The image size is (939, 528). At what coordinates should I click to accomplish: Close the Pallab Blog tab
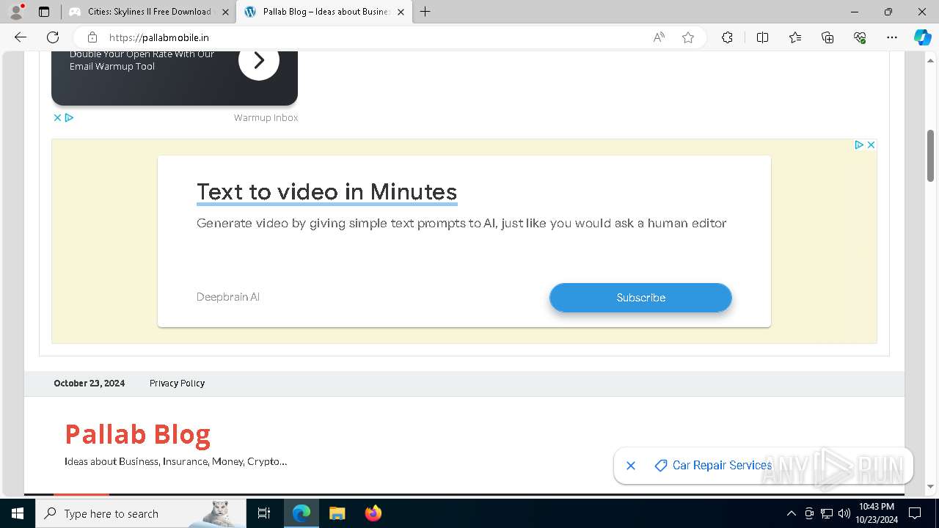pyautogui.click(x=401, y=12)
